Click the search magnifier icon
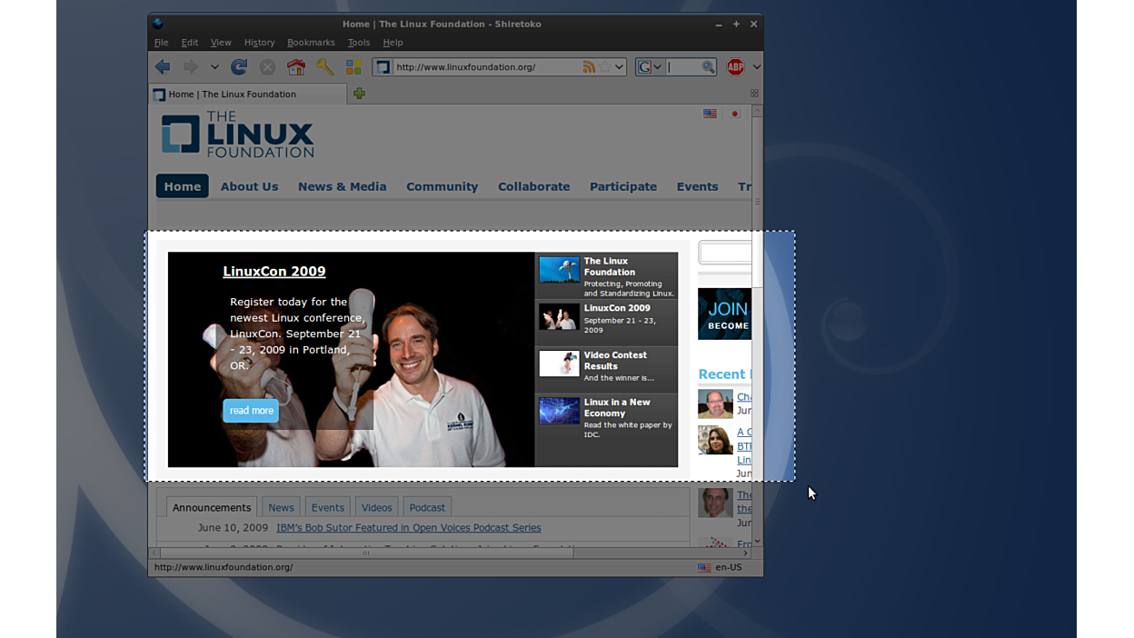This screenshot has width=1134, height=638. pyautogui.click(x=708, y=67)
